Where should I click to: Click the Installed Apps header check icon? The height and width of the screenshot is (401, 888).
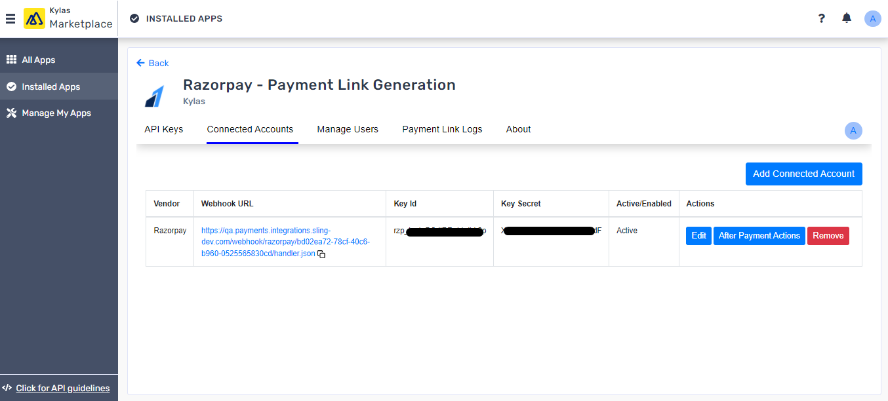pos(134,18)
